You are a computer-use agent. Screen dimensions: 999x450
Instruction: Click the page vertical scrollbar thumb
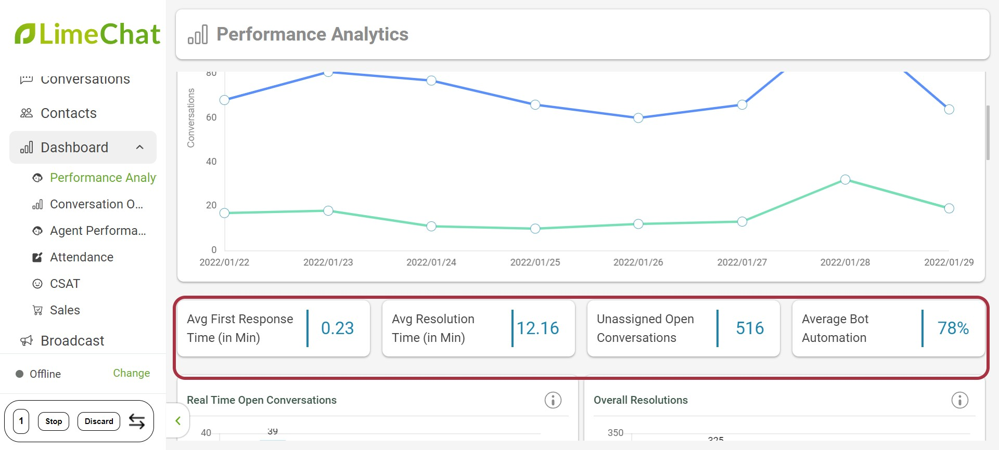(988, 133)
